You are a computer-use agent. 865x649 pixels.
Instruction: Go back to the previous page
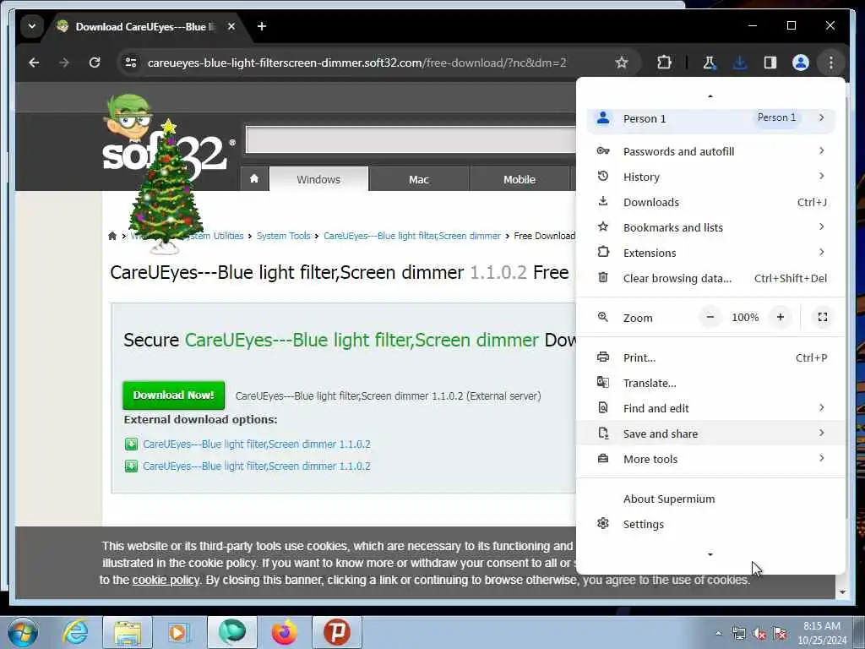(x=34, y=63)
